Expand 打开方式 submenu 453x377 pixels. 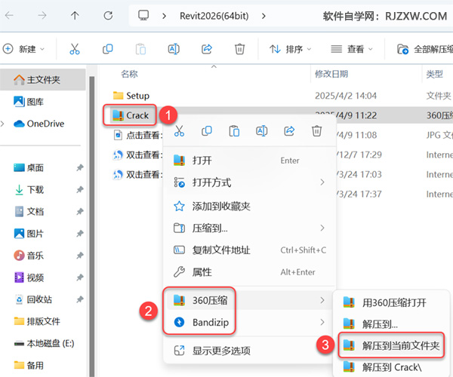tap(249, 182)
